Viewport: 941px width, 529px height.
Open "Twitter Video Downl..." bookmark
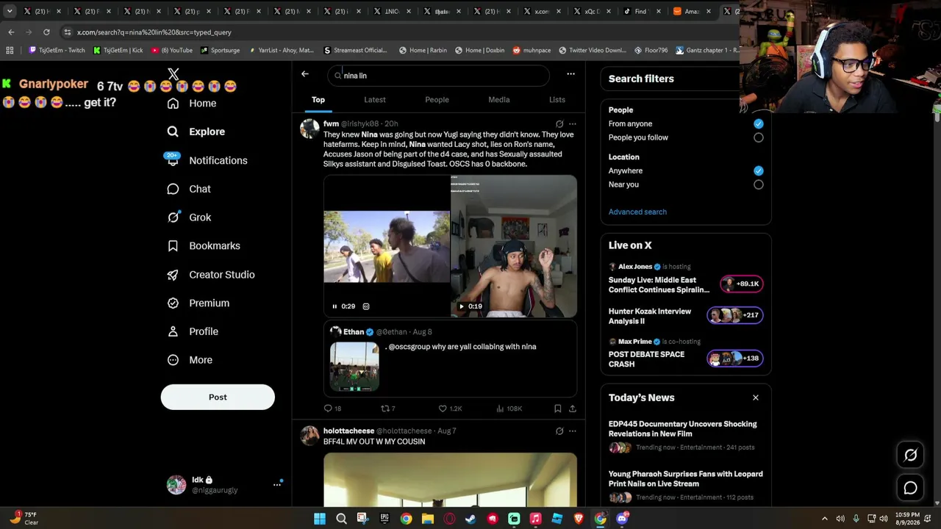(x=593, y=50)
